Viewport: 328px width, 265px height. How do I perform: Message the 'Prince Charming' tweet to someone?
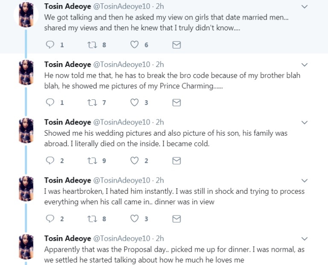pos(176,102)
